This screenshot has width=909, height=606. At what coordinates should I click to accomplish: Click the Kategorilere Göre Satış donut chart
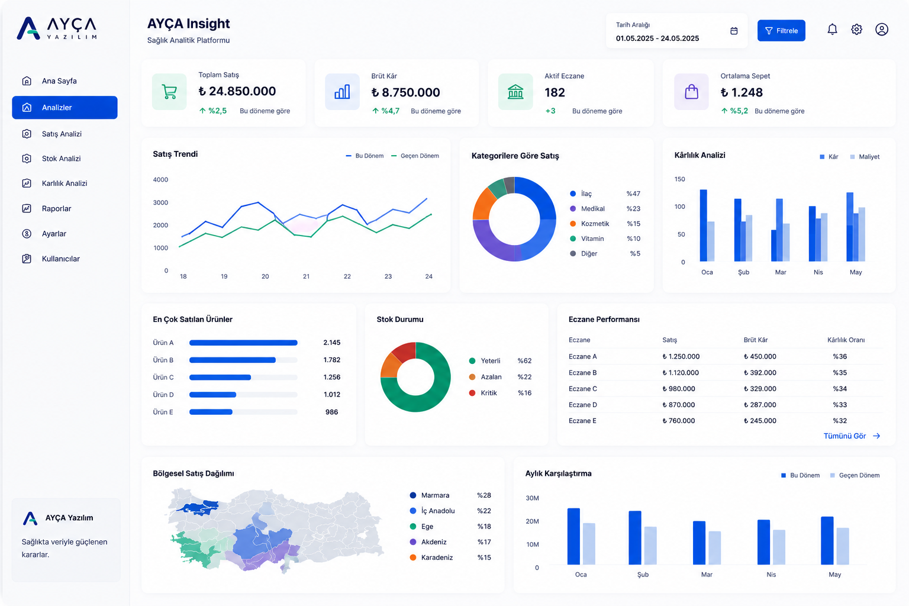(514, 219)
